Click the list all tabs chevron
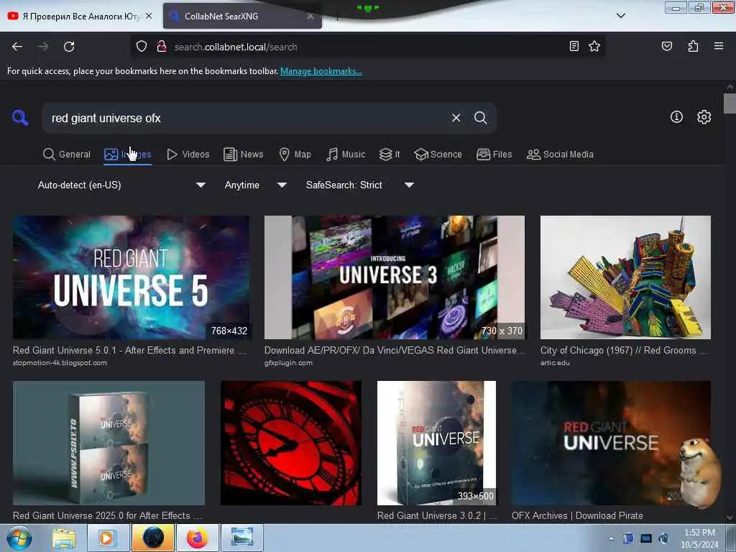The image size is (736, 552). pyautogui.click(x=620, y=16)
